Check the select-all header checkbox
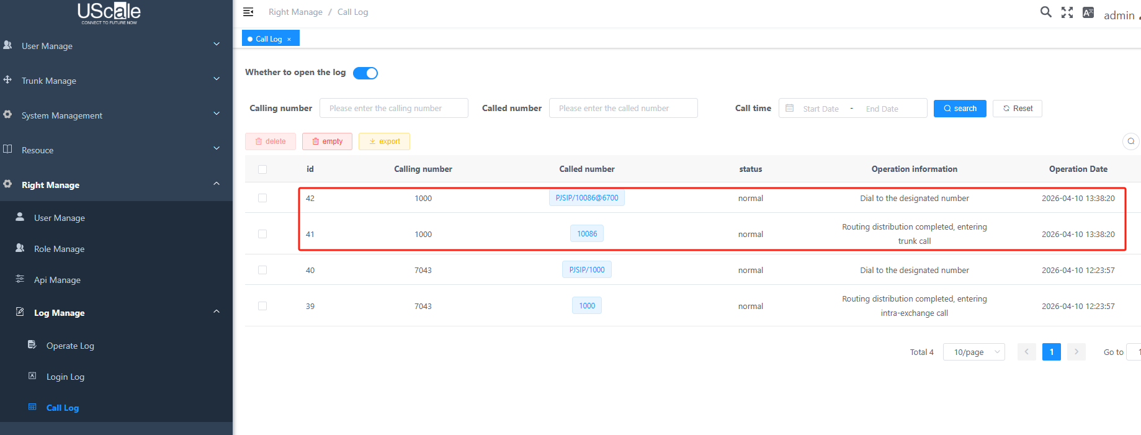 pos(262,169)
